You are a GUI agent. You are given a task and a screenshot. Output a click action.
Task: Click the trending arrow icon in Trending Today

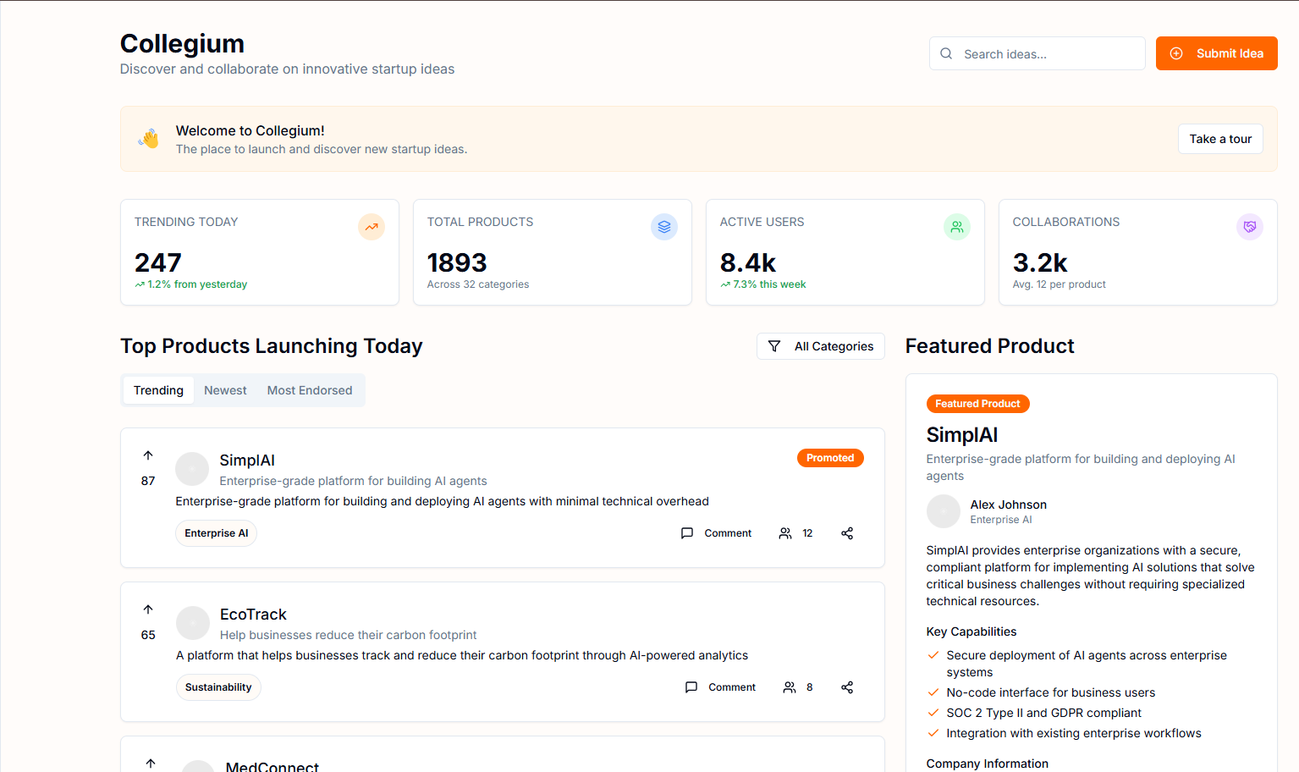click(371, 227)
